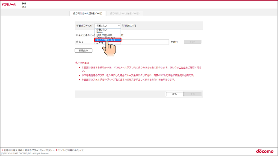Switch to 振り分けルール(送信メール) tab

pyautogui.click(x=124, y=14)
